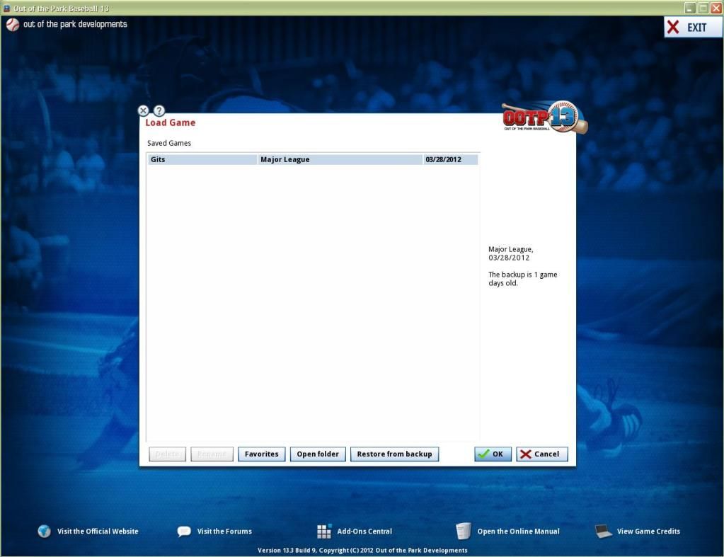Image resolution: width=724 pixels, height=557 pixels.
Task: Click Open folder button
Action: 318,454
